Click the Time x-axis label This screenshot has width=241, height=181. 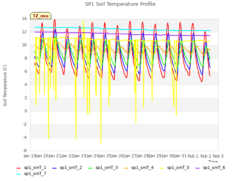pyautogui.click(x=213, y=161)
